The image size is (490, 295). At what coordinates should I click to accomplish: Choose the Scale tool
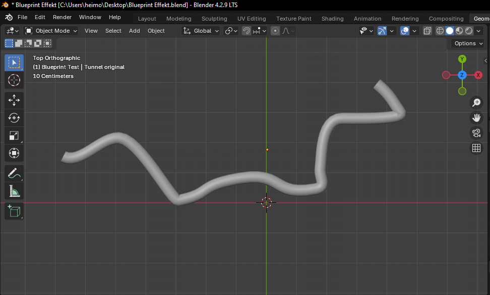[14, 135]
